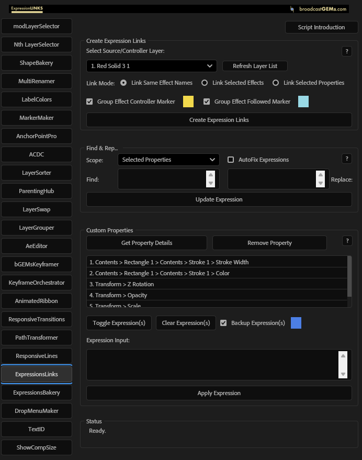Click the Clear Expression(s) button
This screenshot has height=460, width=362.
(186, 323)
